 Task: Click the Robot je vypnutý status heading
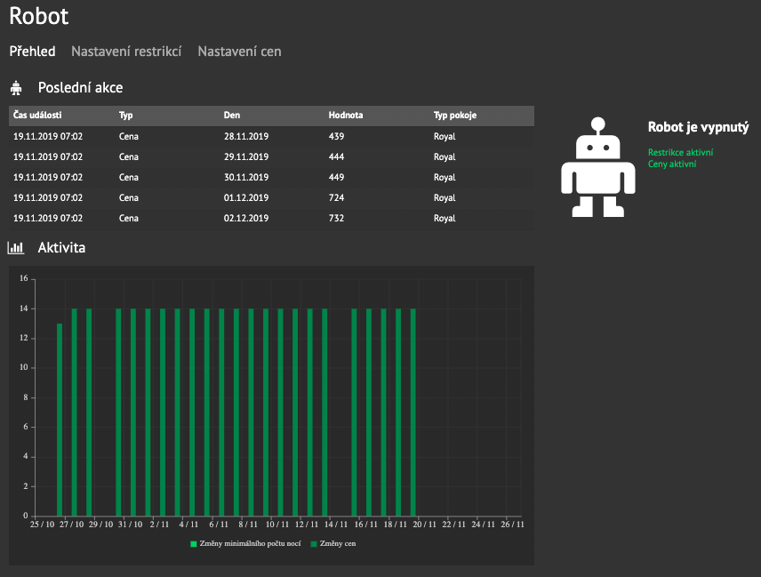pyautogui.click(x=699, y=127)
